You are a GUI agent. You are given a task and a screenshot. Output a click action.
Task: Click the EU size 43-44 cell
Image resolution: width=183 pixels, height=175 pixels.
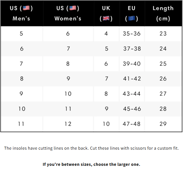[x=132, y=94]
